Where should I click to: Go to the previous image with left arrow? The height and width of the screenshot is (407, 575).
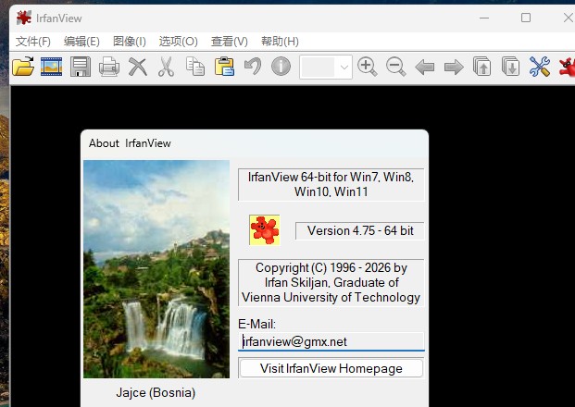click(425, 68)
